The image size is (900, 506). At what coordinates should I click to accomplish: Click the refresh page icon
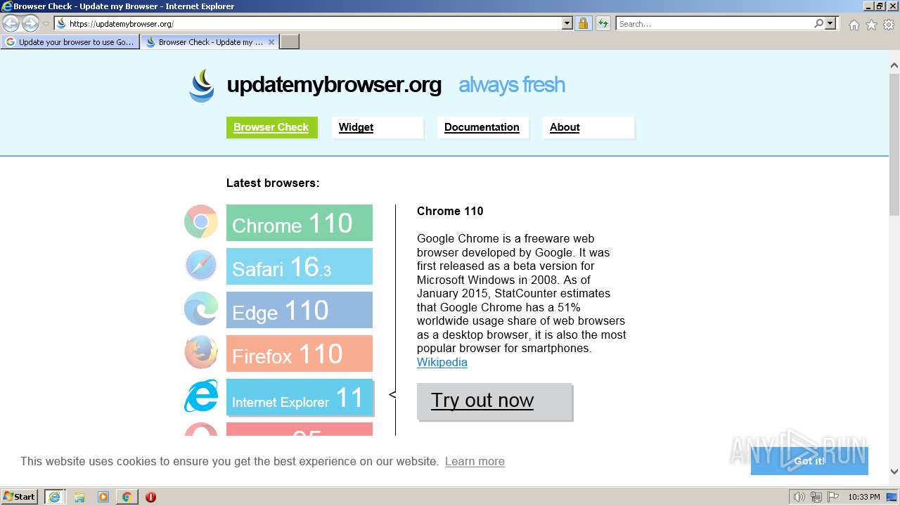click(603, 23)
